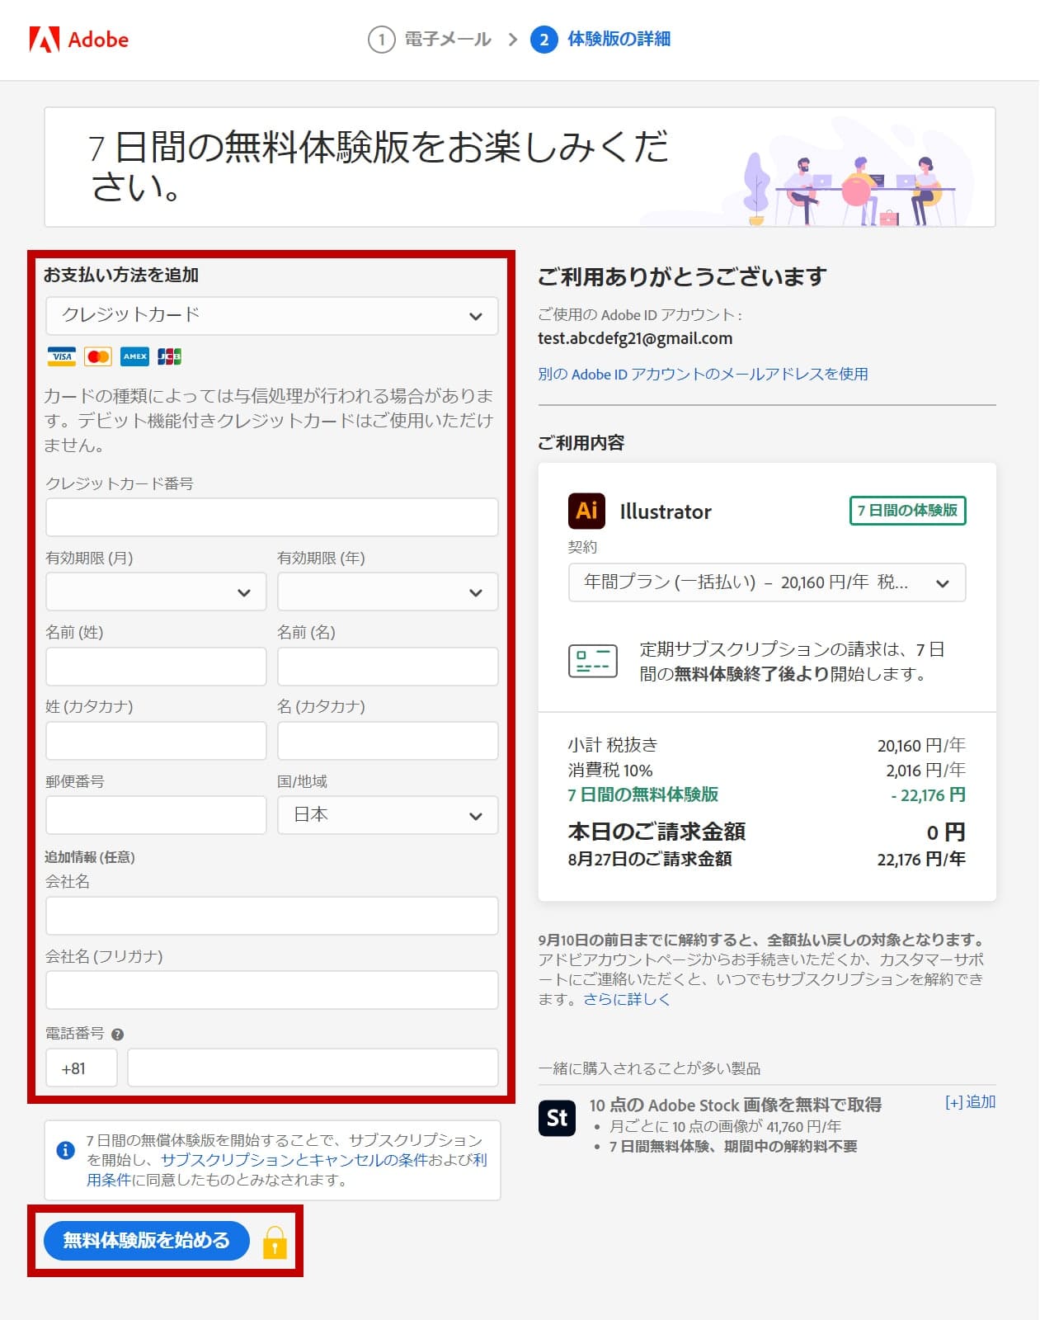Viewport: 1040px width, 1320px height.
Task: Open the 有効期限 (年) dropdown
Action: [x=388, y=592]
